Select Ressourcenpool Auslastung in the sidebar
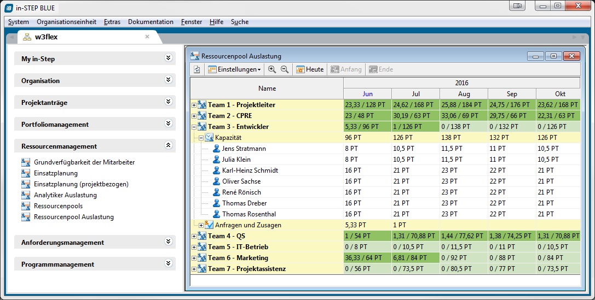 pyautogui.click(x=73, y=217)
